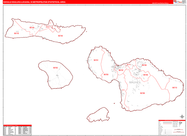The image size is (187, 136).
Task: Select ZIP code label 96763 on Lanai
Action: click(55, 68)
